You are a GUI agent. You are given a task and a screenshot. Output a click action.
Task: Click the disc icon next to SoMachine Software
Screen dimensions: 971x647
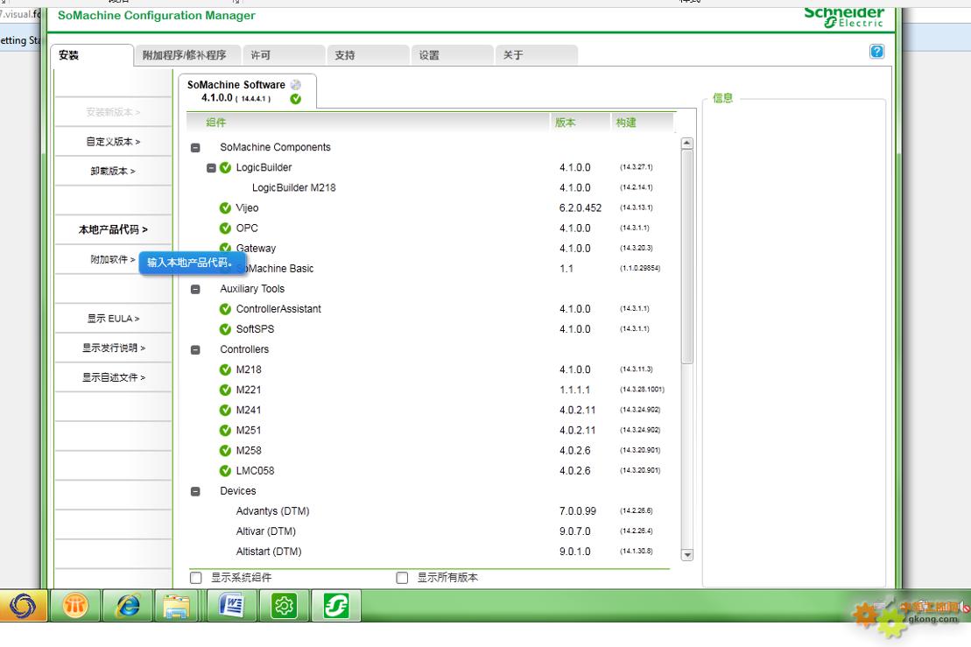tap(296, 85)
